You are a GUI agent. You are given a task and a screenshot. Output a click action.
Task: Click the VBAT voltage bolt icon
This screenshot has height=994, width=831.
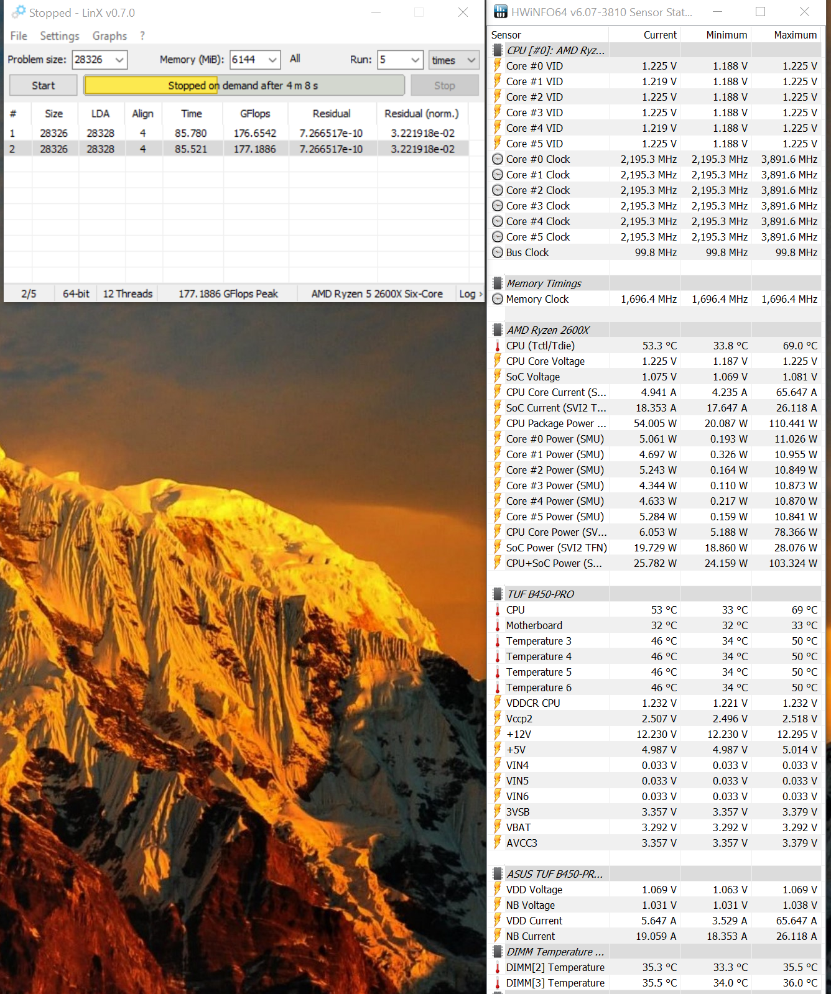point(498,827)
